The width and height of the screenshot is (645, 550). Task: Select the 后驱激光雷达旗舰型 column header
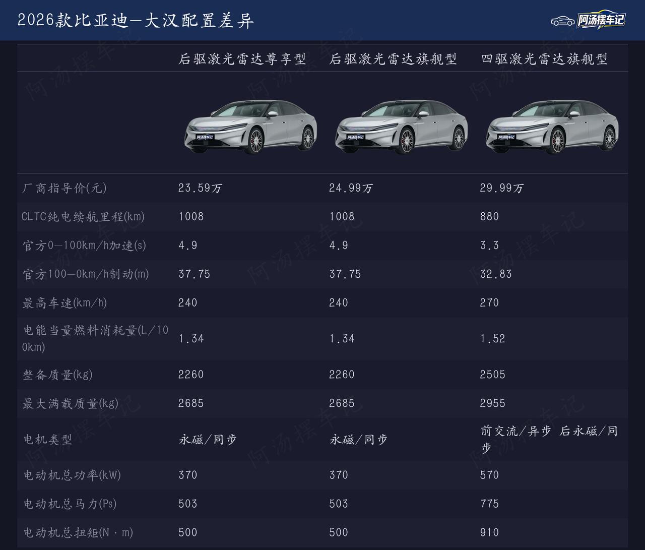pyautogui.click(x=393, y=59)
